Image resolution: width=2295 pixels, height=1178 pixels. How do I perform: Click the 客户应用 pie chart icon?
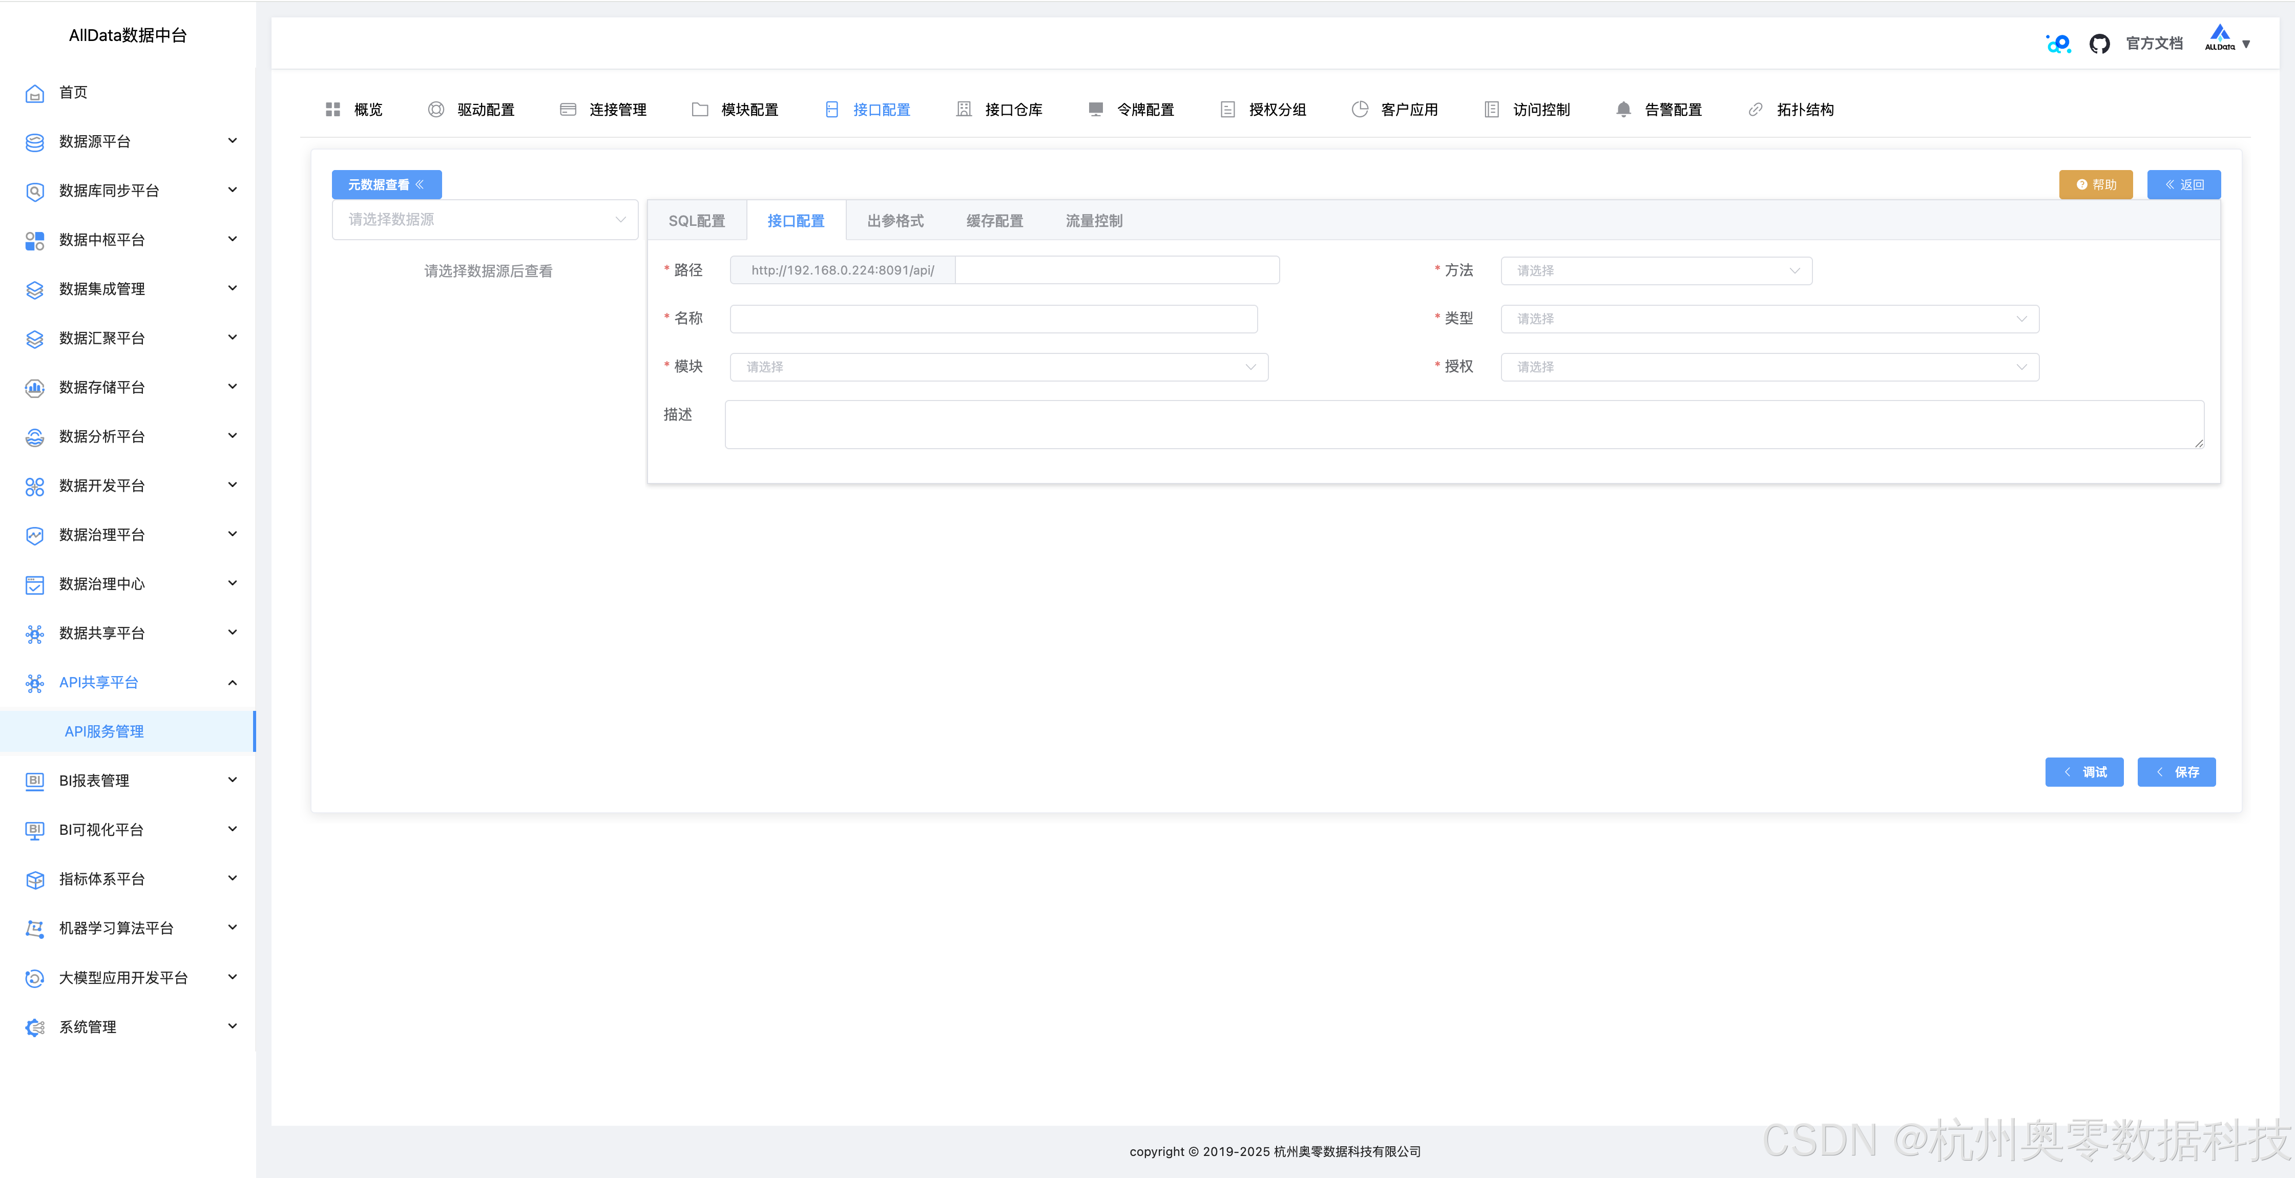click(x=1360, y=110)
